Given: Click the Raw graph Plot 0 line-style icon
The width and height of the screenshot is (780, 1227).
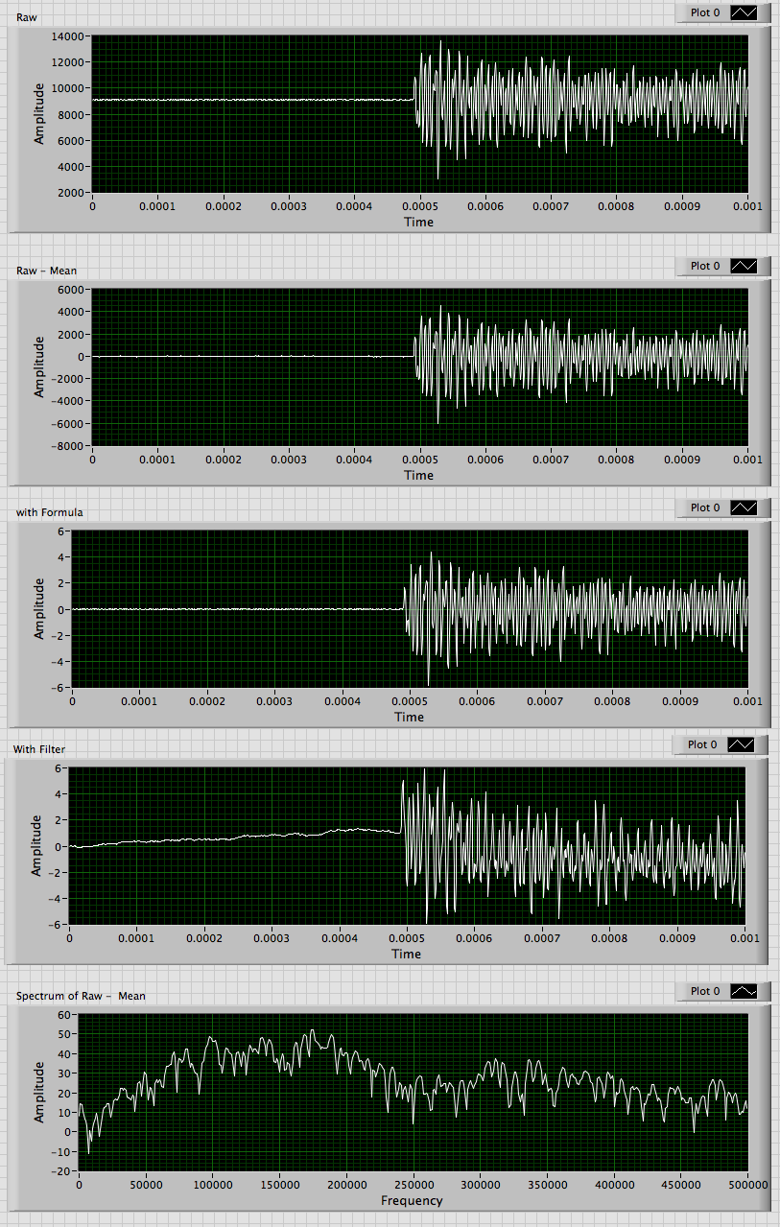Looking at the screenshot, I should (x=745, y=12).
